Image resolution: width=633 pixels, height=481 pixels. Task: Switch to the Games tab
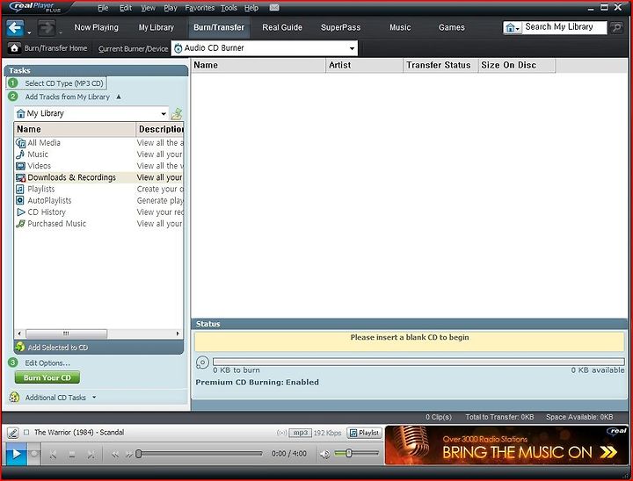pyautogui.click(x=452, y=27)
